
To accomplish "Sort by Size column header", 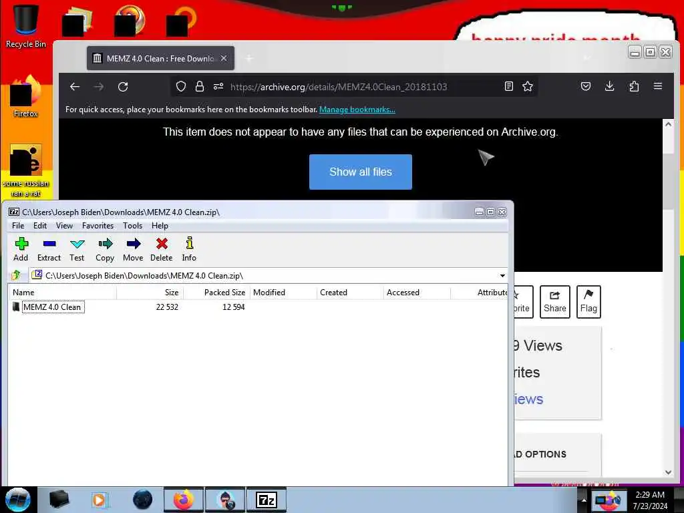I will pyautogui.click(x=150, y=293).
